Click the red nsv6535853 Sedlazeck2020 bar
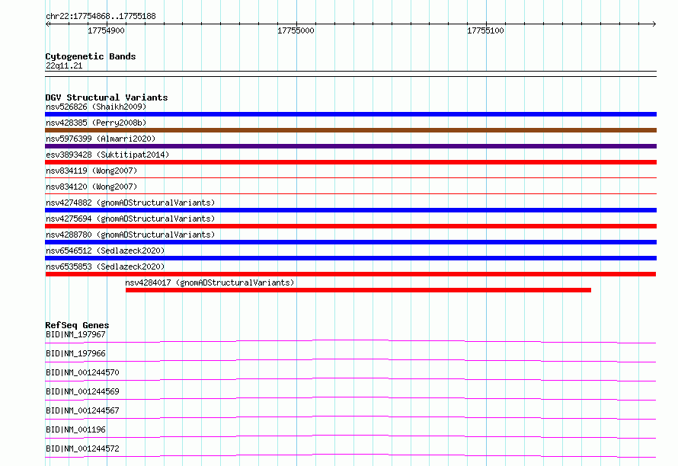The image size is (678, 466). click(x=350, y=274)
